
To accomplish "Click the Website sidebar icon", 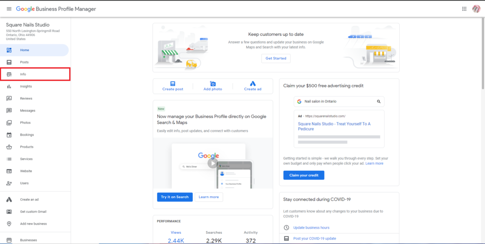I will pos(9,171).
